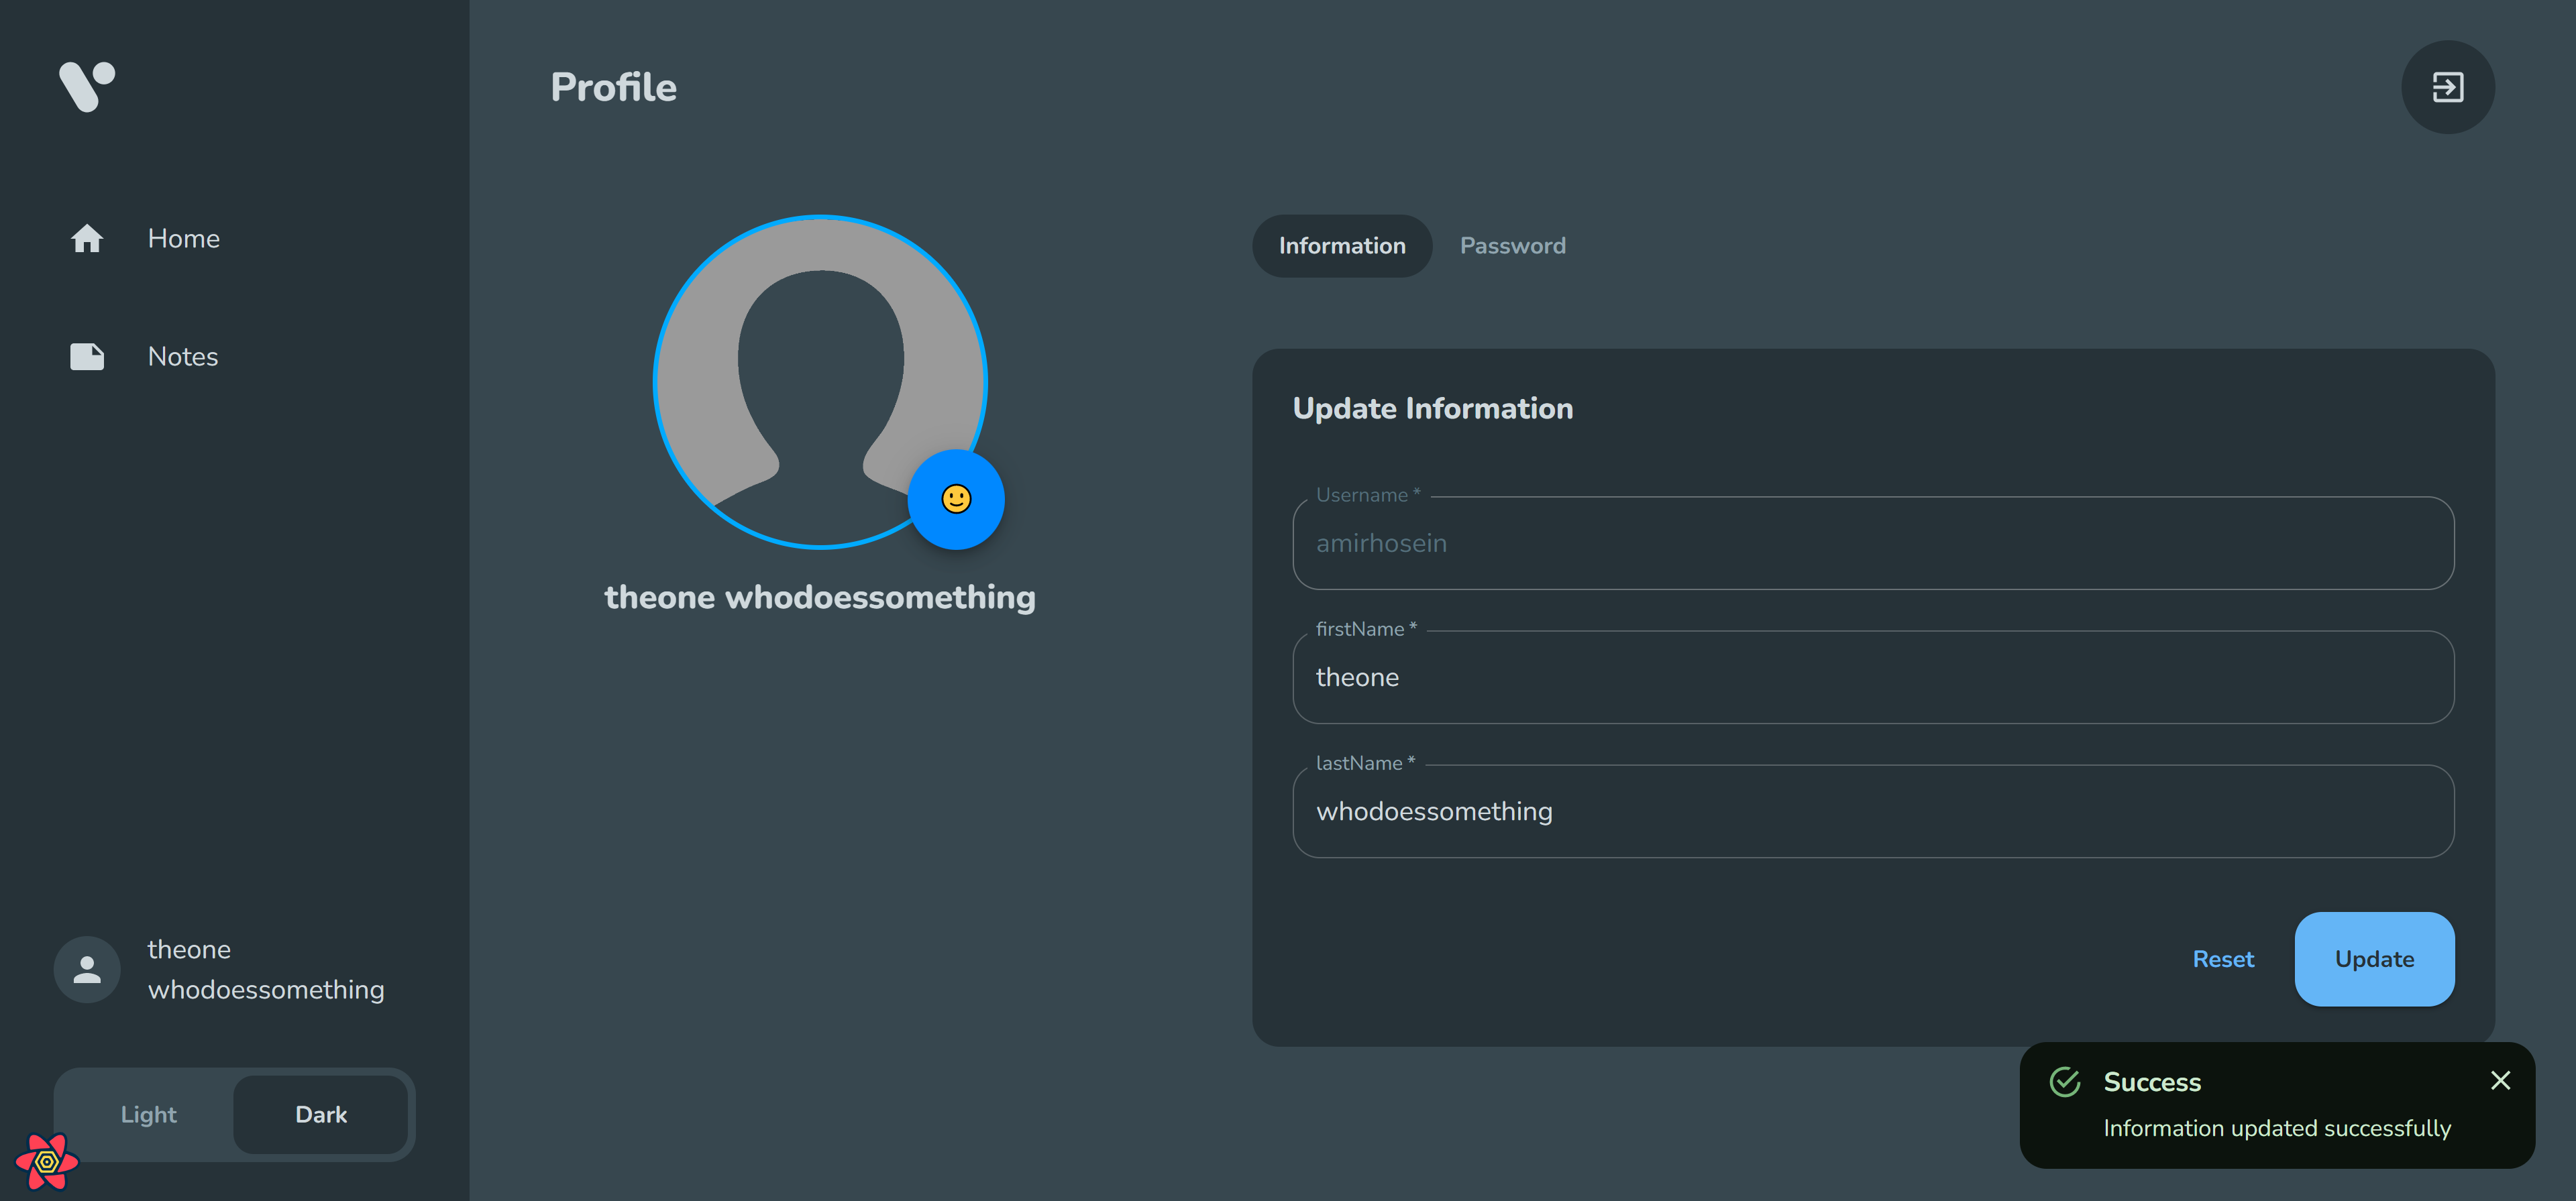Select the Information tab
This screenshot has width=2576, height=1201.
point(1341,246)
